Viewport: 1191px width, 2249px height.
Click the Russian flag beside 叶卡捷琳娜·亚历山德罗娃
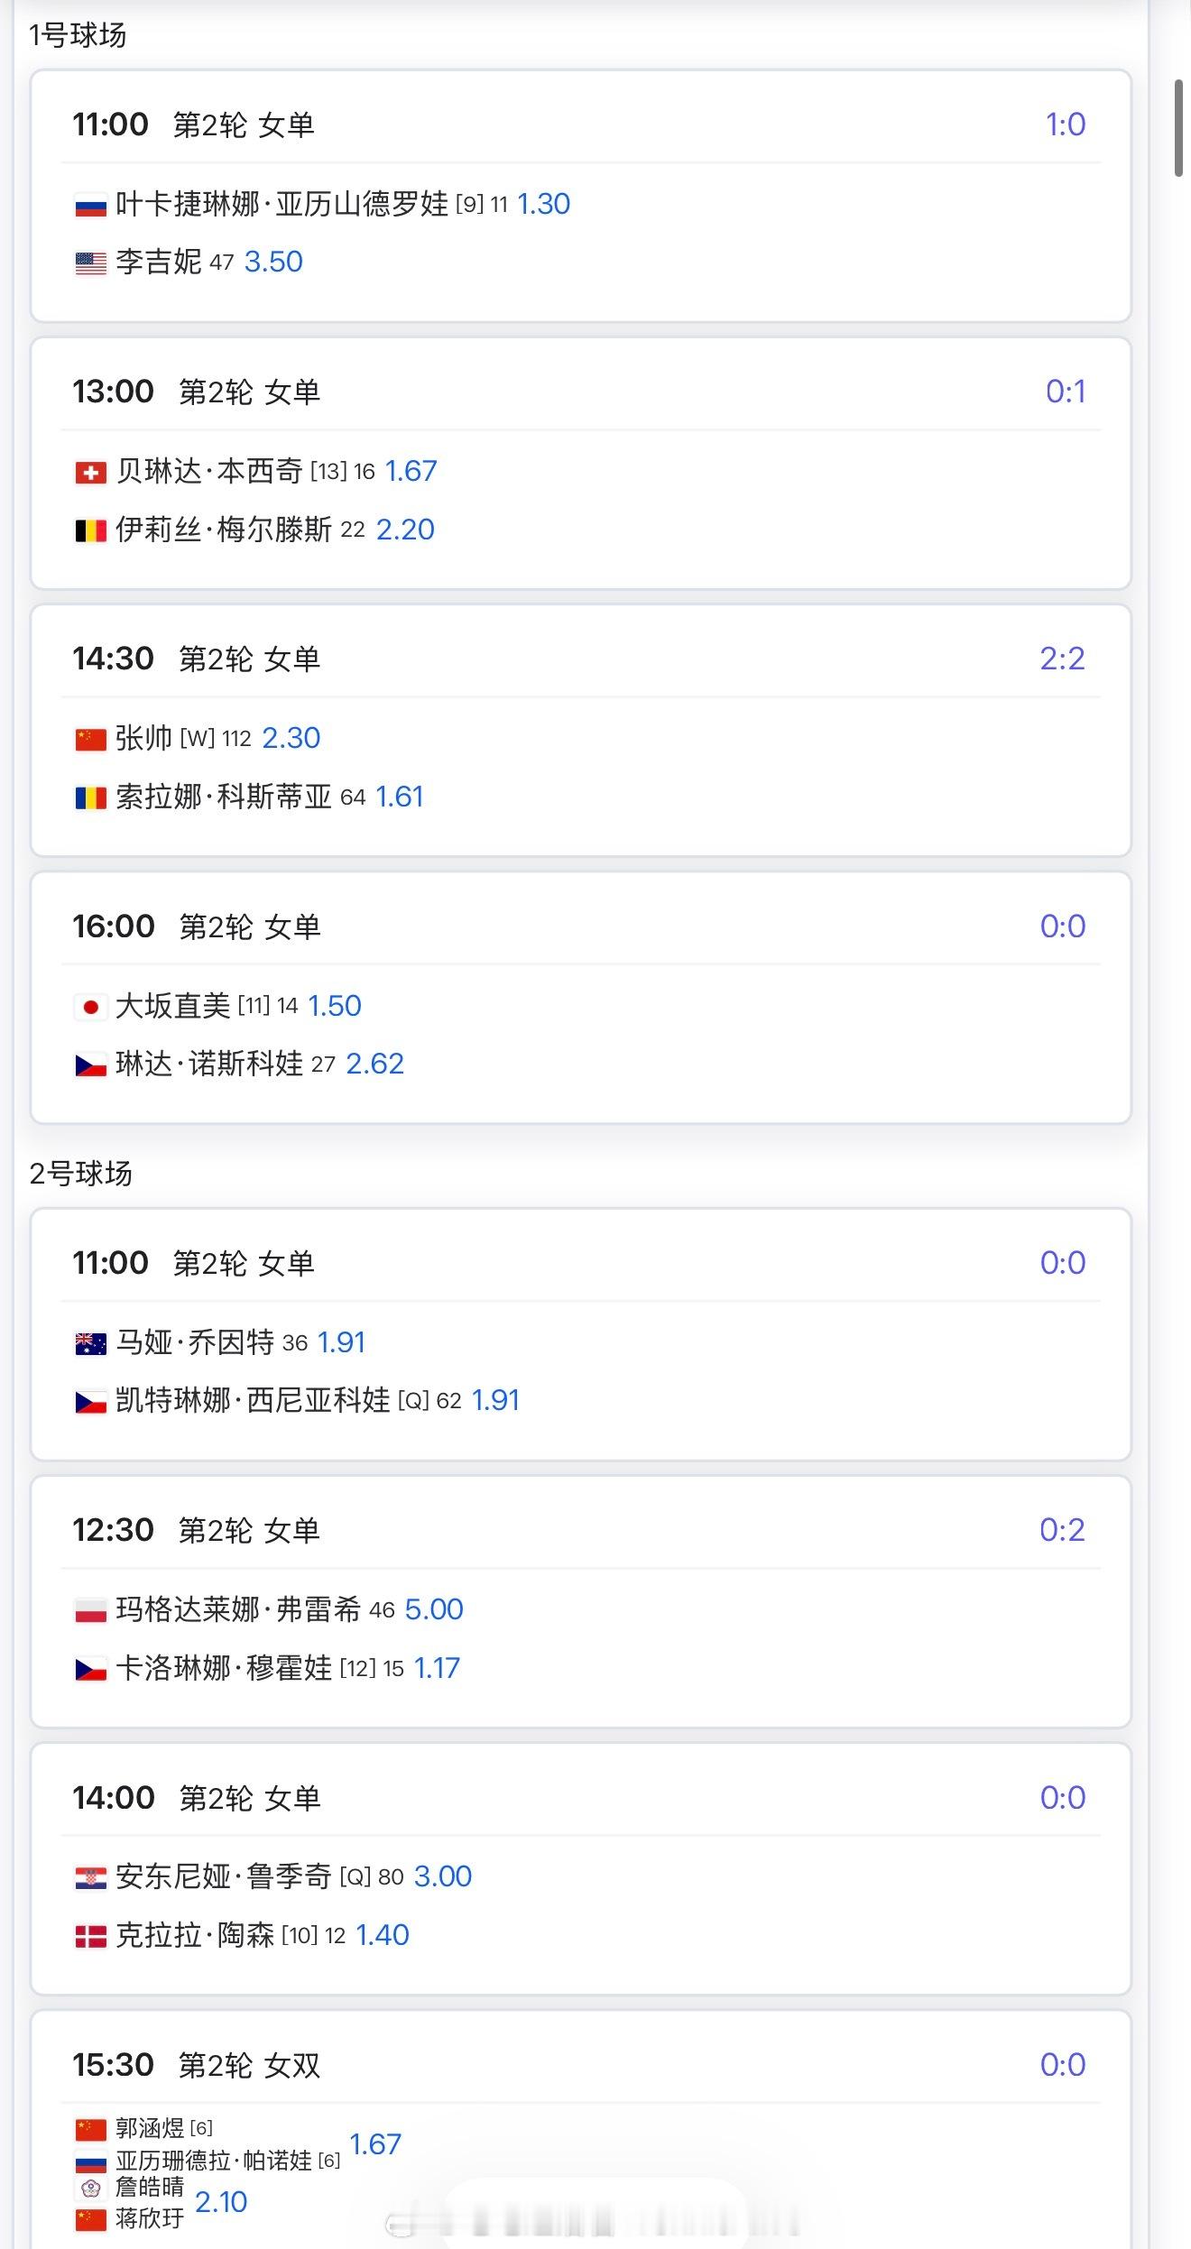[x=90, y=206]
